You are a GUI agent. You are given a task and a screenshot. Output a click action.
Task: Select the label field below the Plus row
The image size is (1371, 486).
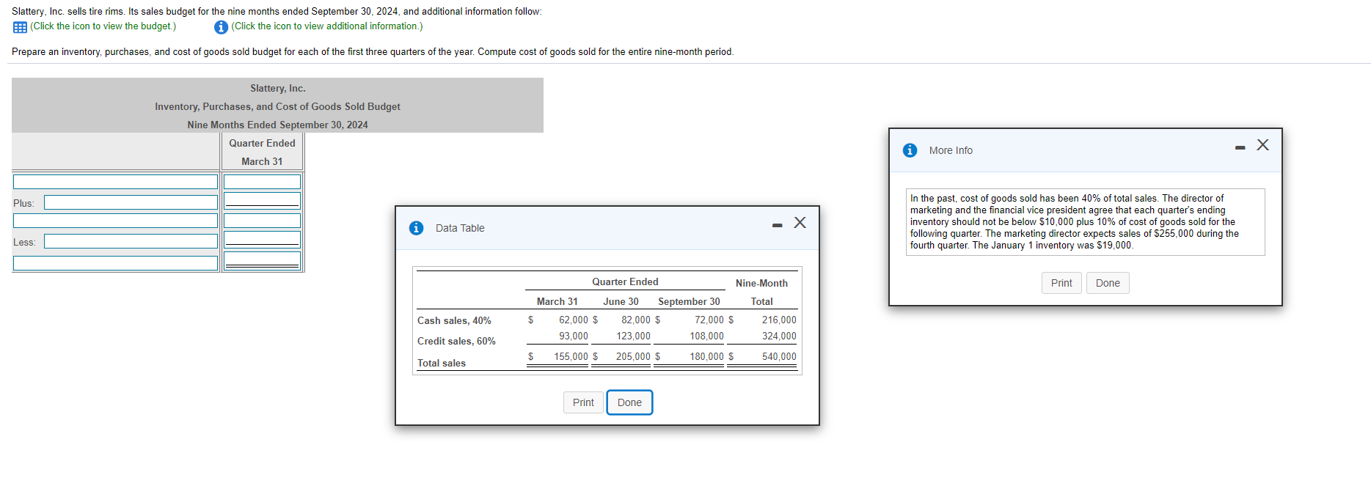pos(116,221)
